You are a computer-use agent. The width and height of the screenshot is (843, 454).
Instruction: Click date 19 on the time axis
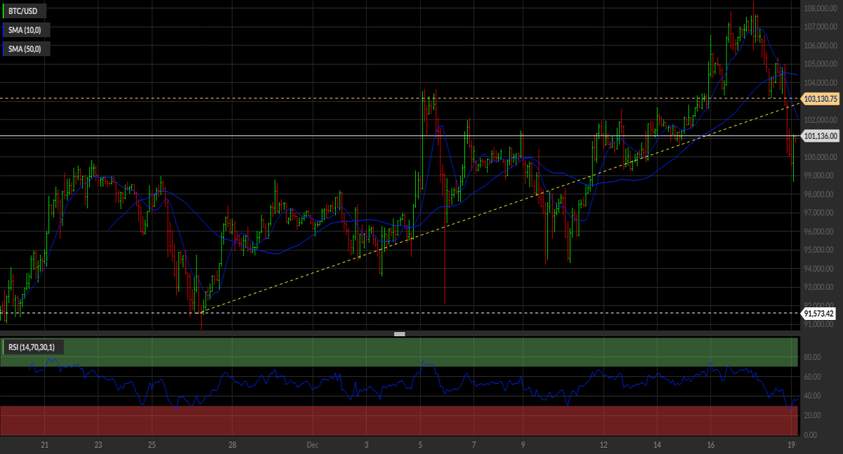pyautogui.click(x=792, y=445)
